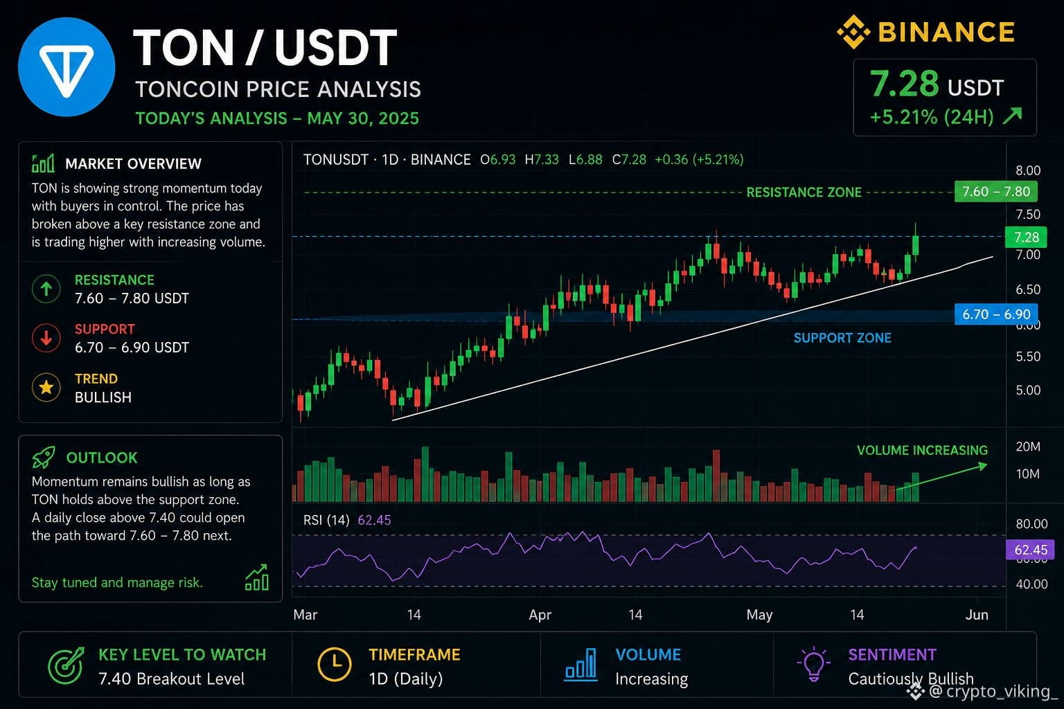Viewport: 1064px width, 709px height.
Task: Click the VOLUME INCREASING annotation
Action: [922, 450]
